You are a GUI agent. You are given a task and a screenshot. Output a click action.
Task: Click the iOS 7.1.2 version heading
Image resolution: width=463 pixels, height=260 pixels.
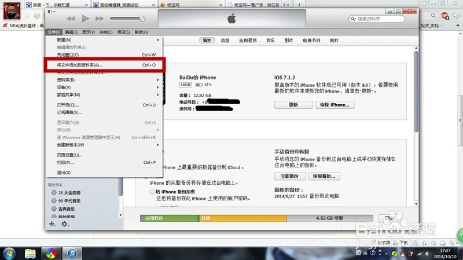coord(285,78)
